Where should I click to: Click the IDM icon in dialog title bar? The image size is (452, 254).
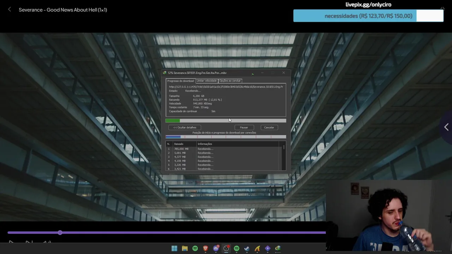165,73
